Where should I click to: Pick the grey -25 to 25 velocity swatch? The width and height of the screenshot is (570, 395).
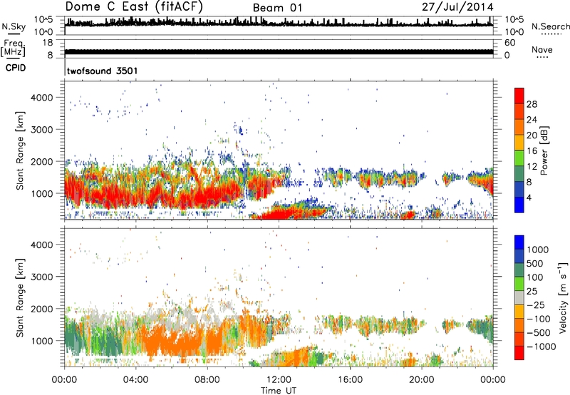point(519,298)
